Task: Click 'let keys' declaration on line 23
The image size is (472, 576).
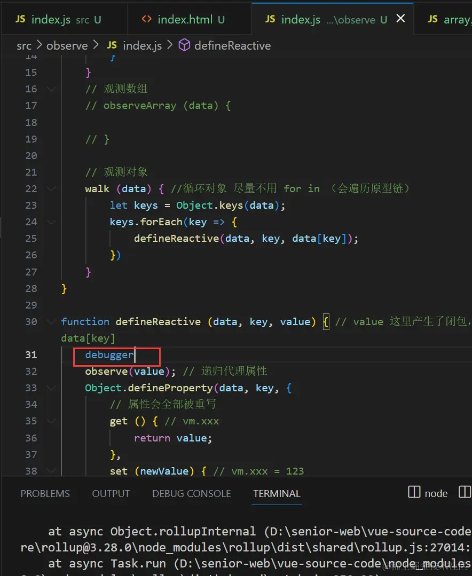Action: point(133,206)
